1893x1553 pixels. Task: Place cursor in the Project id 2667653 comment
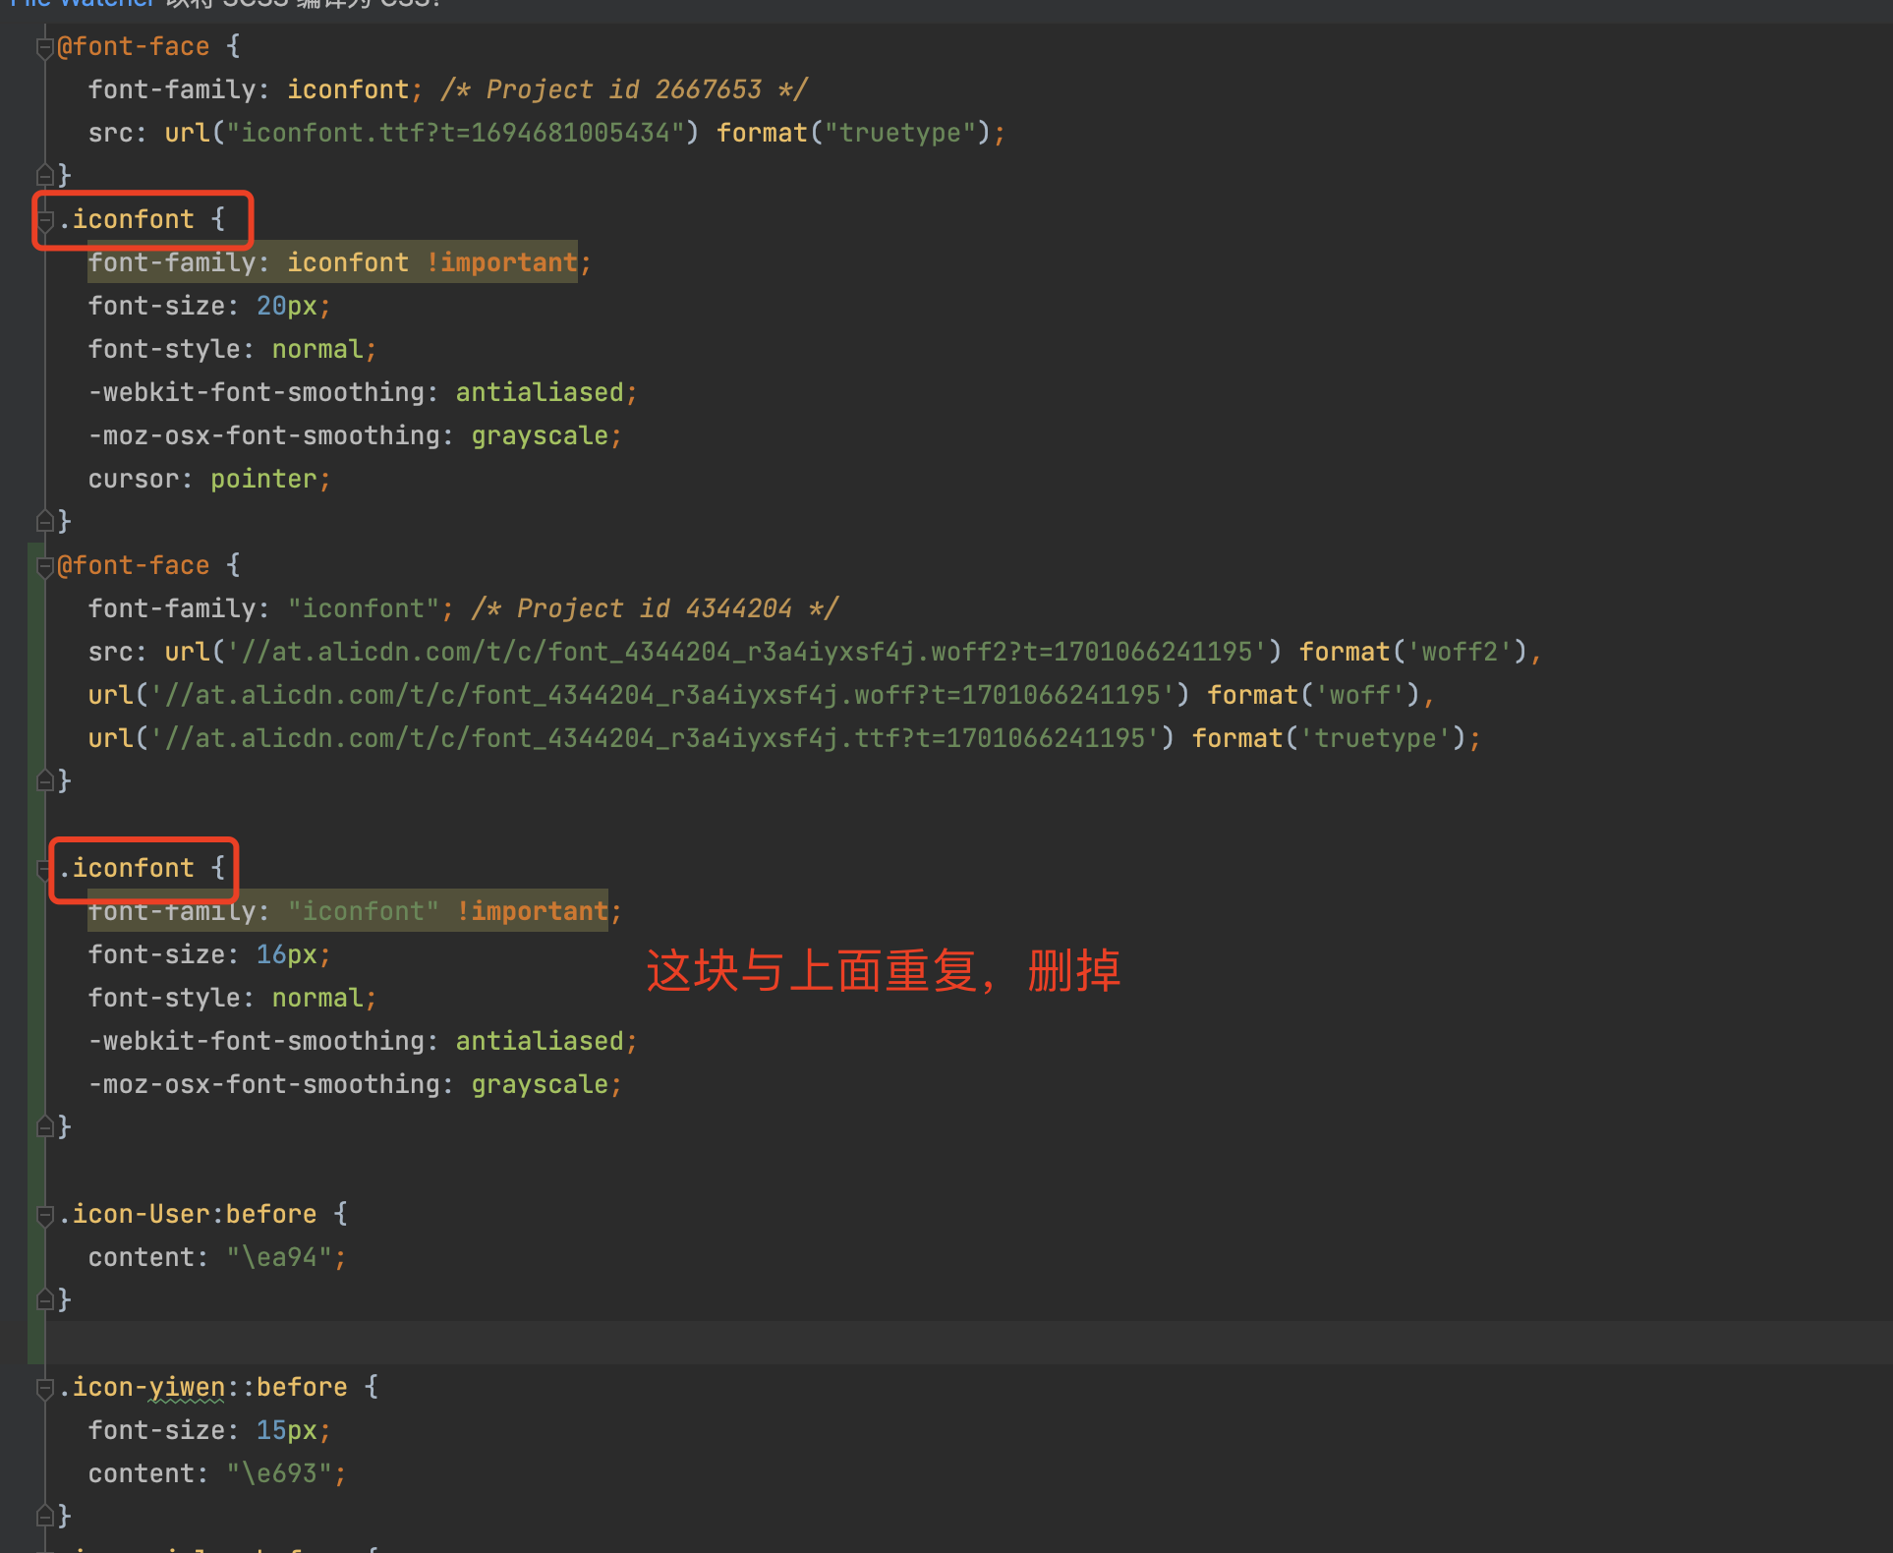pos(624,89)
